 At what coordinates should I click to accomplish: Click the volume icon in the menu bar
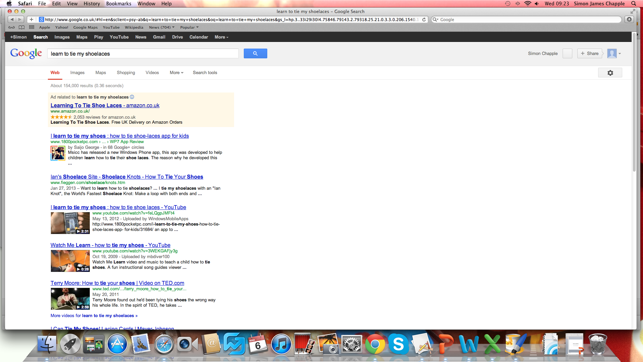[537, 3]
